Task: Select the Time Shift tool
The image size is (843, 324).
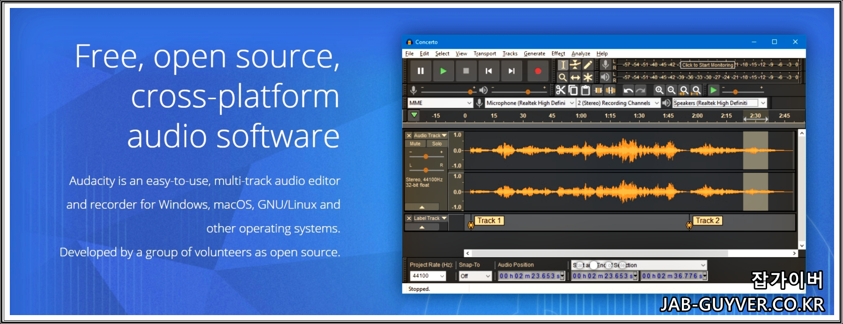Action: 576,77
